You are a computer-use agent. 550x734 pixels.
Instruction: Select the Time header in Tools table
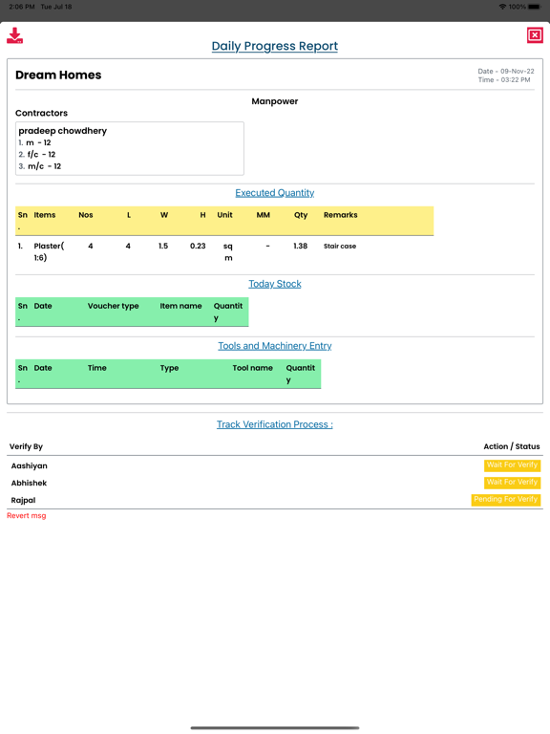tap(97, 368)
